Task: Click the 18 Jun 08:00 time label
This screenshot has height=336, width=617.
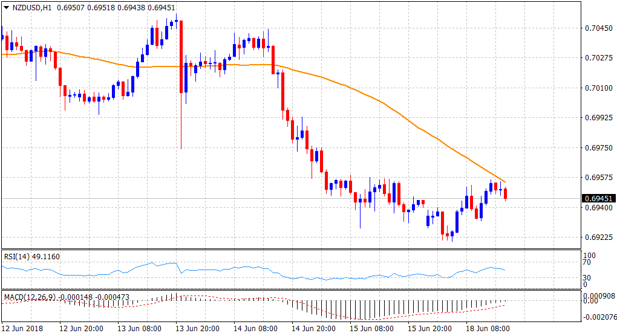Action: pyautogui.click(x=486, y=329)
